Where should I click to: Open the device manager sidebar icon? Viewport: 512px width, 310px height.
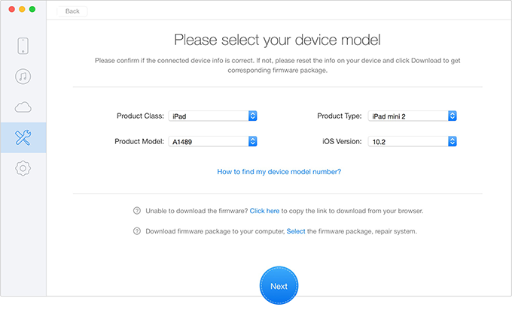(23, 46)
